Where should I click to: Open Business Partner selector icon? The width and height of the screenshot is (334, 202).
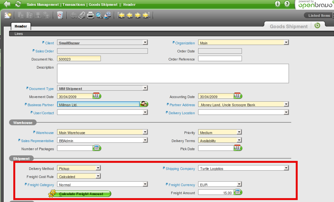click(144, 104)
